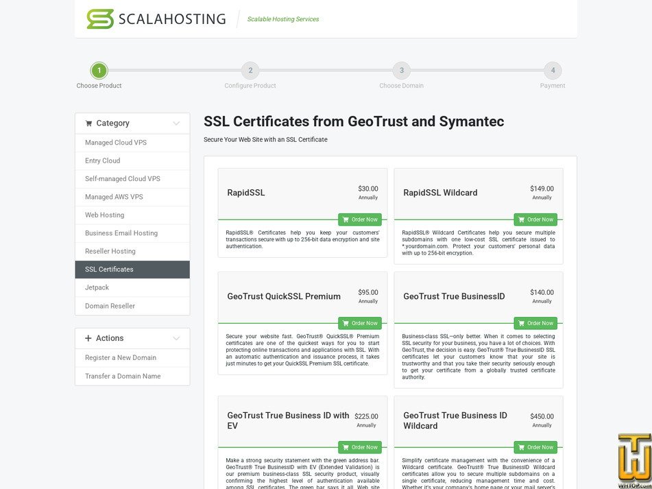652x489 pixels.
Task: Click Register a New Domain link
Action: [x=132, y=357]
